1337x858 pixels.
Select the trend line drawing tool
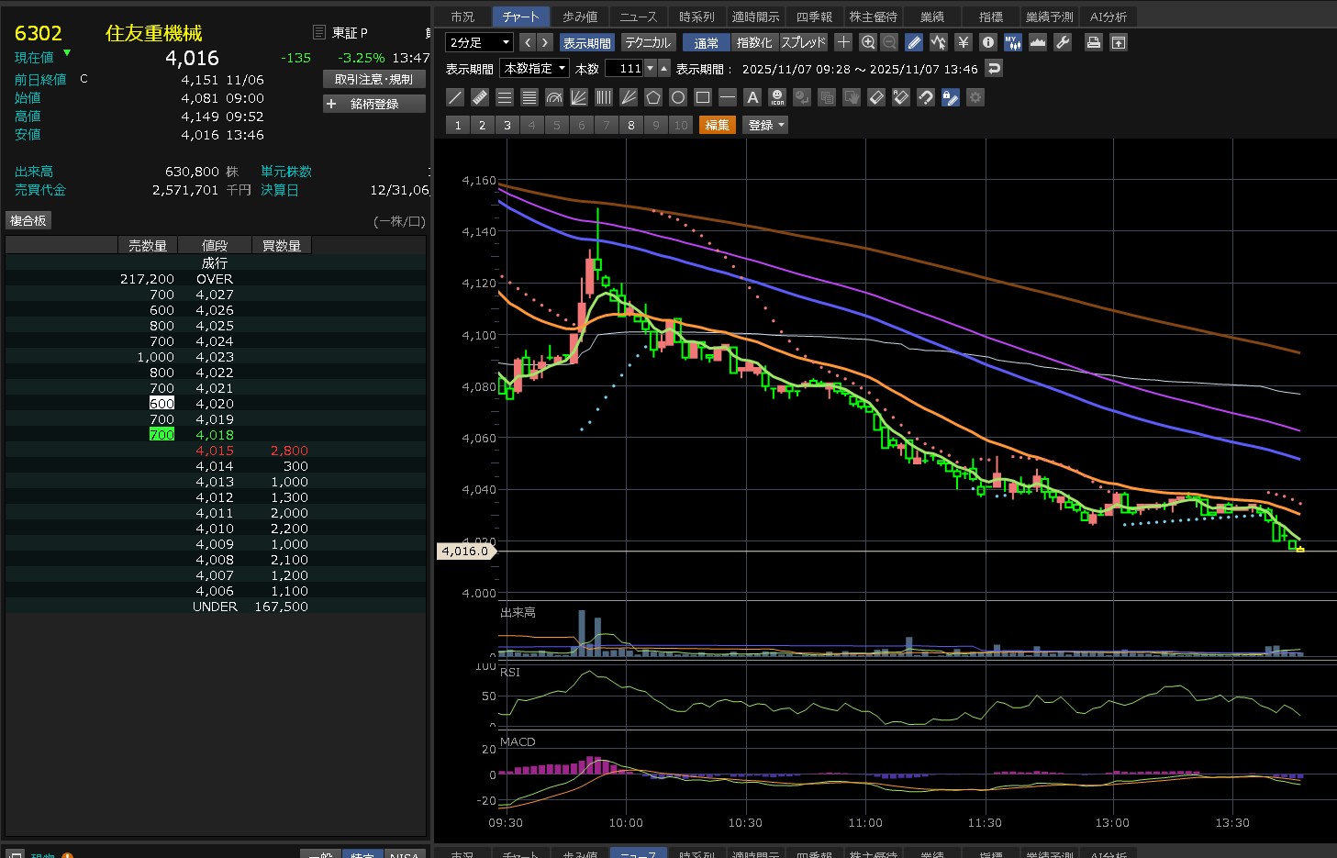tap(455, 97)
